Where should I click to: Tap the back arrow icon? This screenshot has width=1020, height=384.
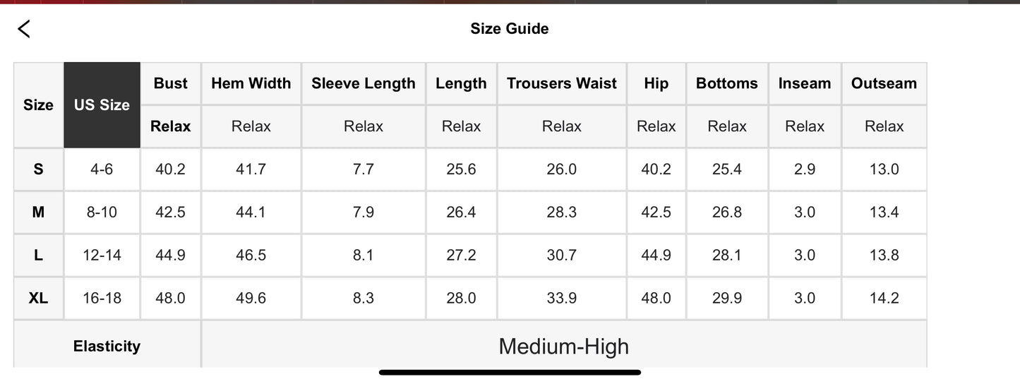tap(24, 29)
